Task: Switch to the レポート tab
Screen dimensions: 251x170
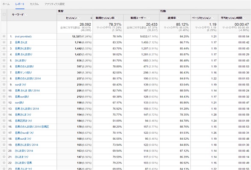Action: pos(20,4)
